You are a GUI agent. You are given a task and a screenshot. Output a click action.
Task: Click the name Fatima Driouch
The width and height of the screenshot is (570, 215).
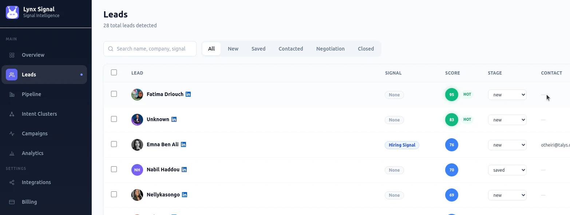[165, 94]
